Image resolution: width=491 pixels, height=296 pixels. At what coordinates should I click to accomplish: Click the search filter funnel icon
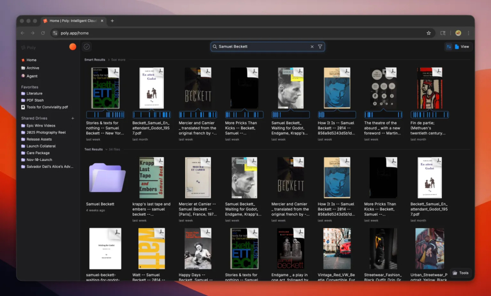(x=320, y=47)
